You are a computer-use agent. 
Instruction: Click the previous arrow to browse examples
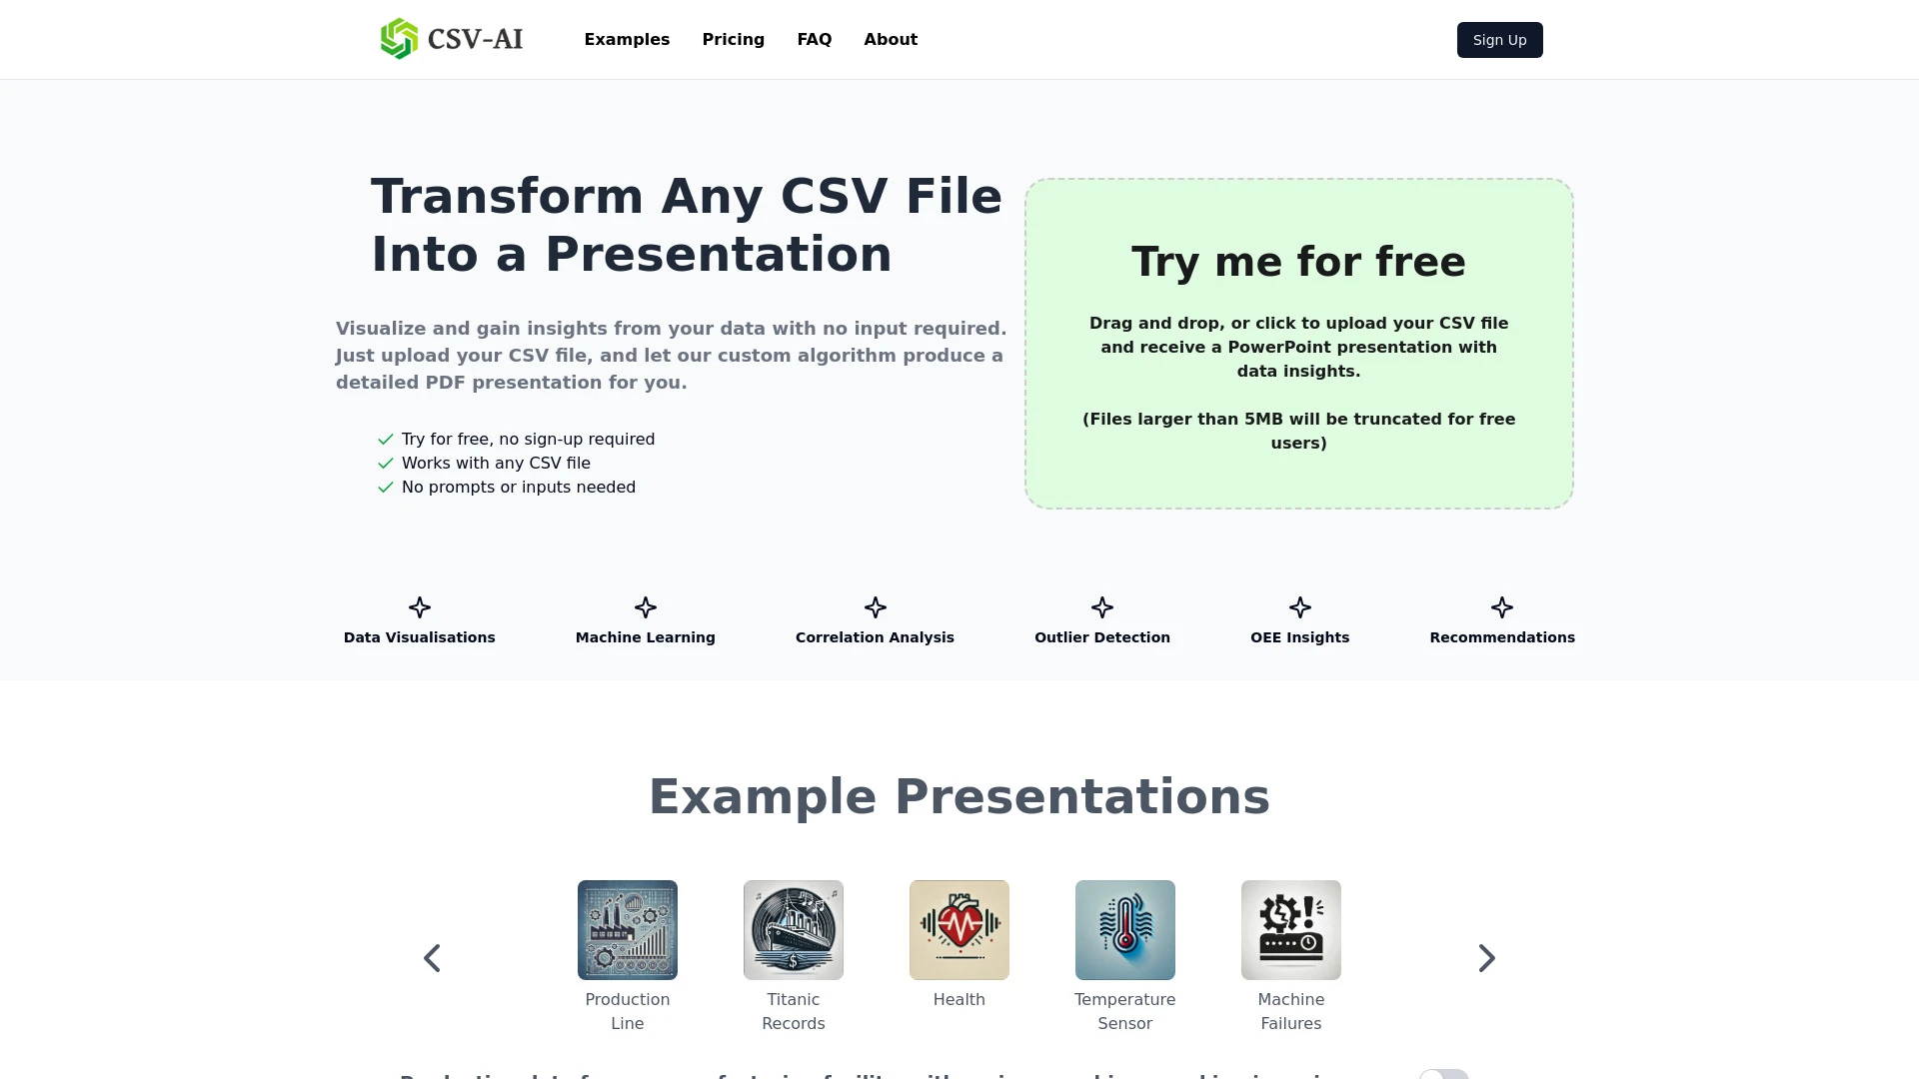pos(431,958)
